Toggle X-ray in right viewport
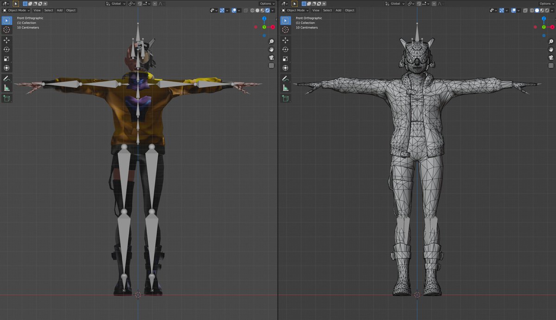This screenshot has height=320, width=556. [x=525, y=10]
